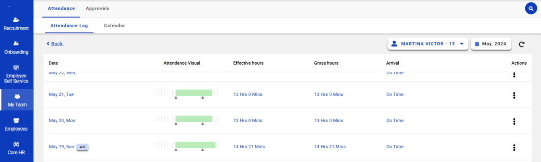The width and height of the screenshot is (541, 162).
Task: Open actions menu for May 20 row
Action: (514, 121)
